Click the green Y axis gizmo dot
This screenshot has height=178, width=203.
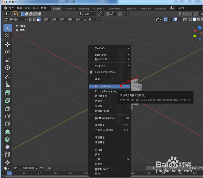(195, 36)
